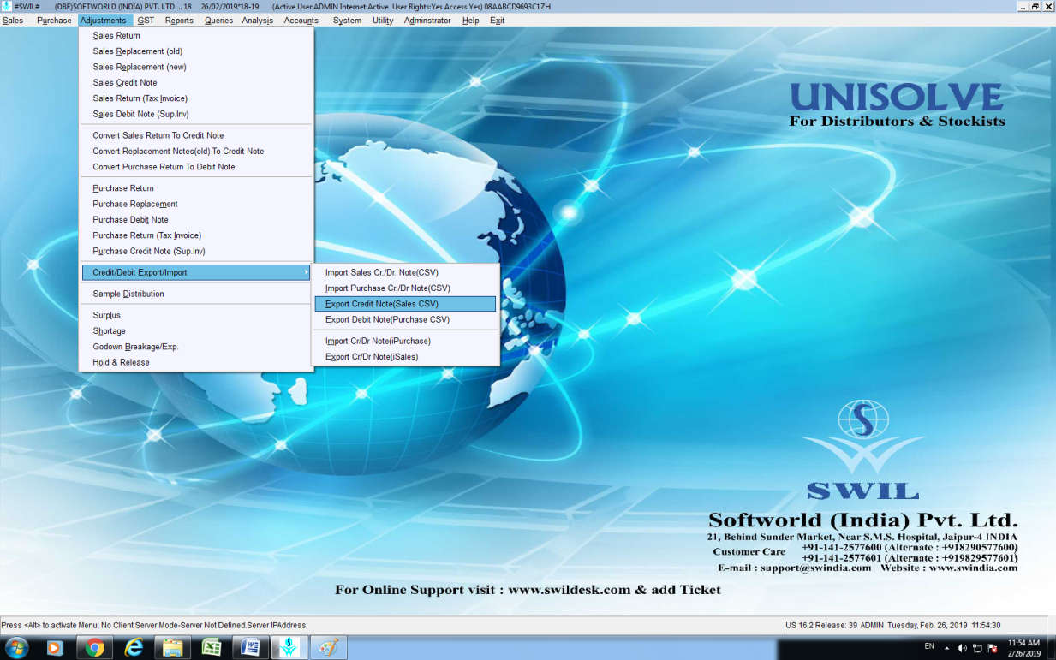Select the SWIL Unisolve taskbar icon
The image size is (1056, 660).
tap(289, 648)
